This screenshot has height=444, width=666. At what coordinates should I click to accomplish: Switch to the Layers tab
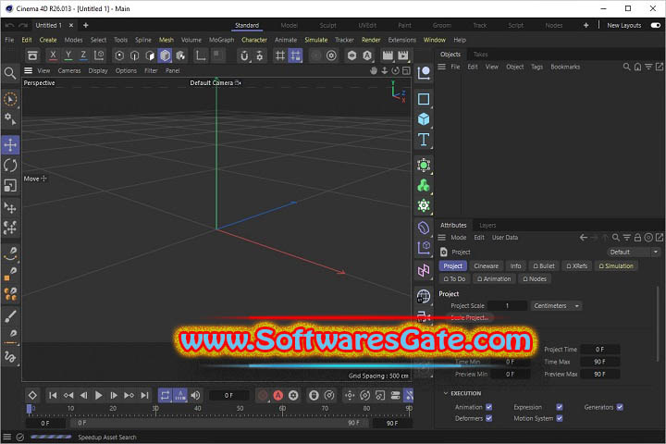tap(487, 225)
